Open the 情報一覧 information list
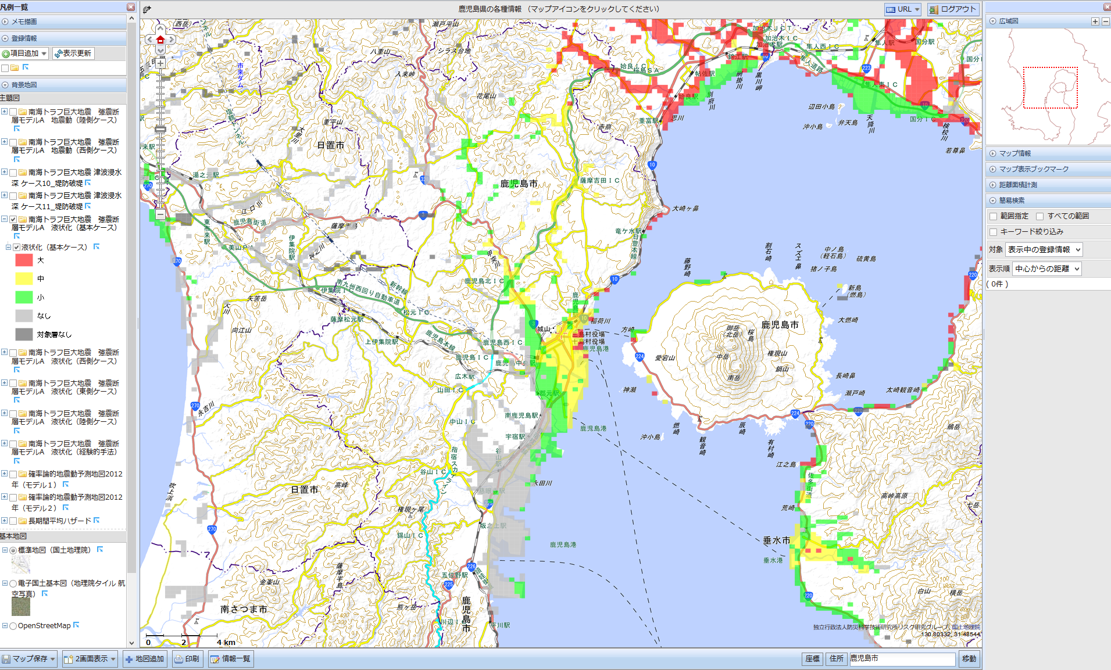This screenshot has height=670, width=1111. tap(231, 659)
